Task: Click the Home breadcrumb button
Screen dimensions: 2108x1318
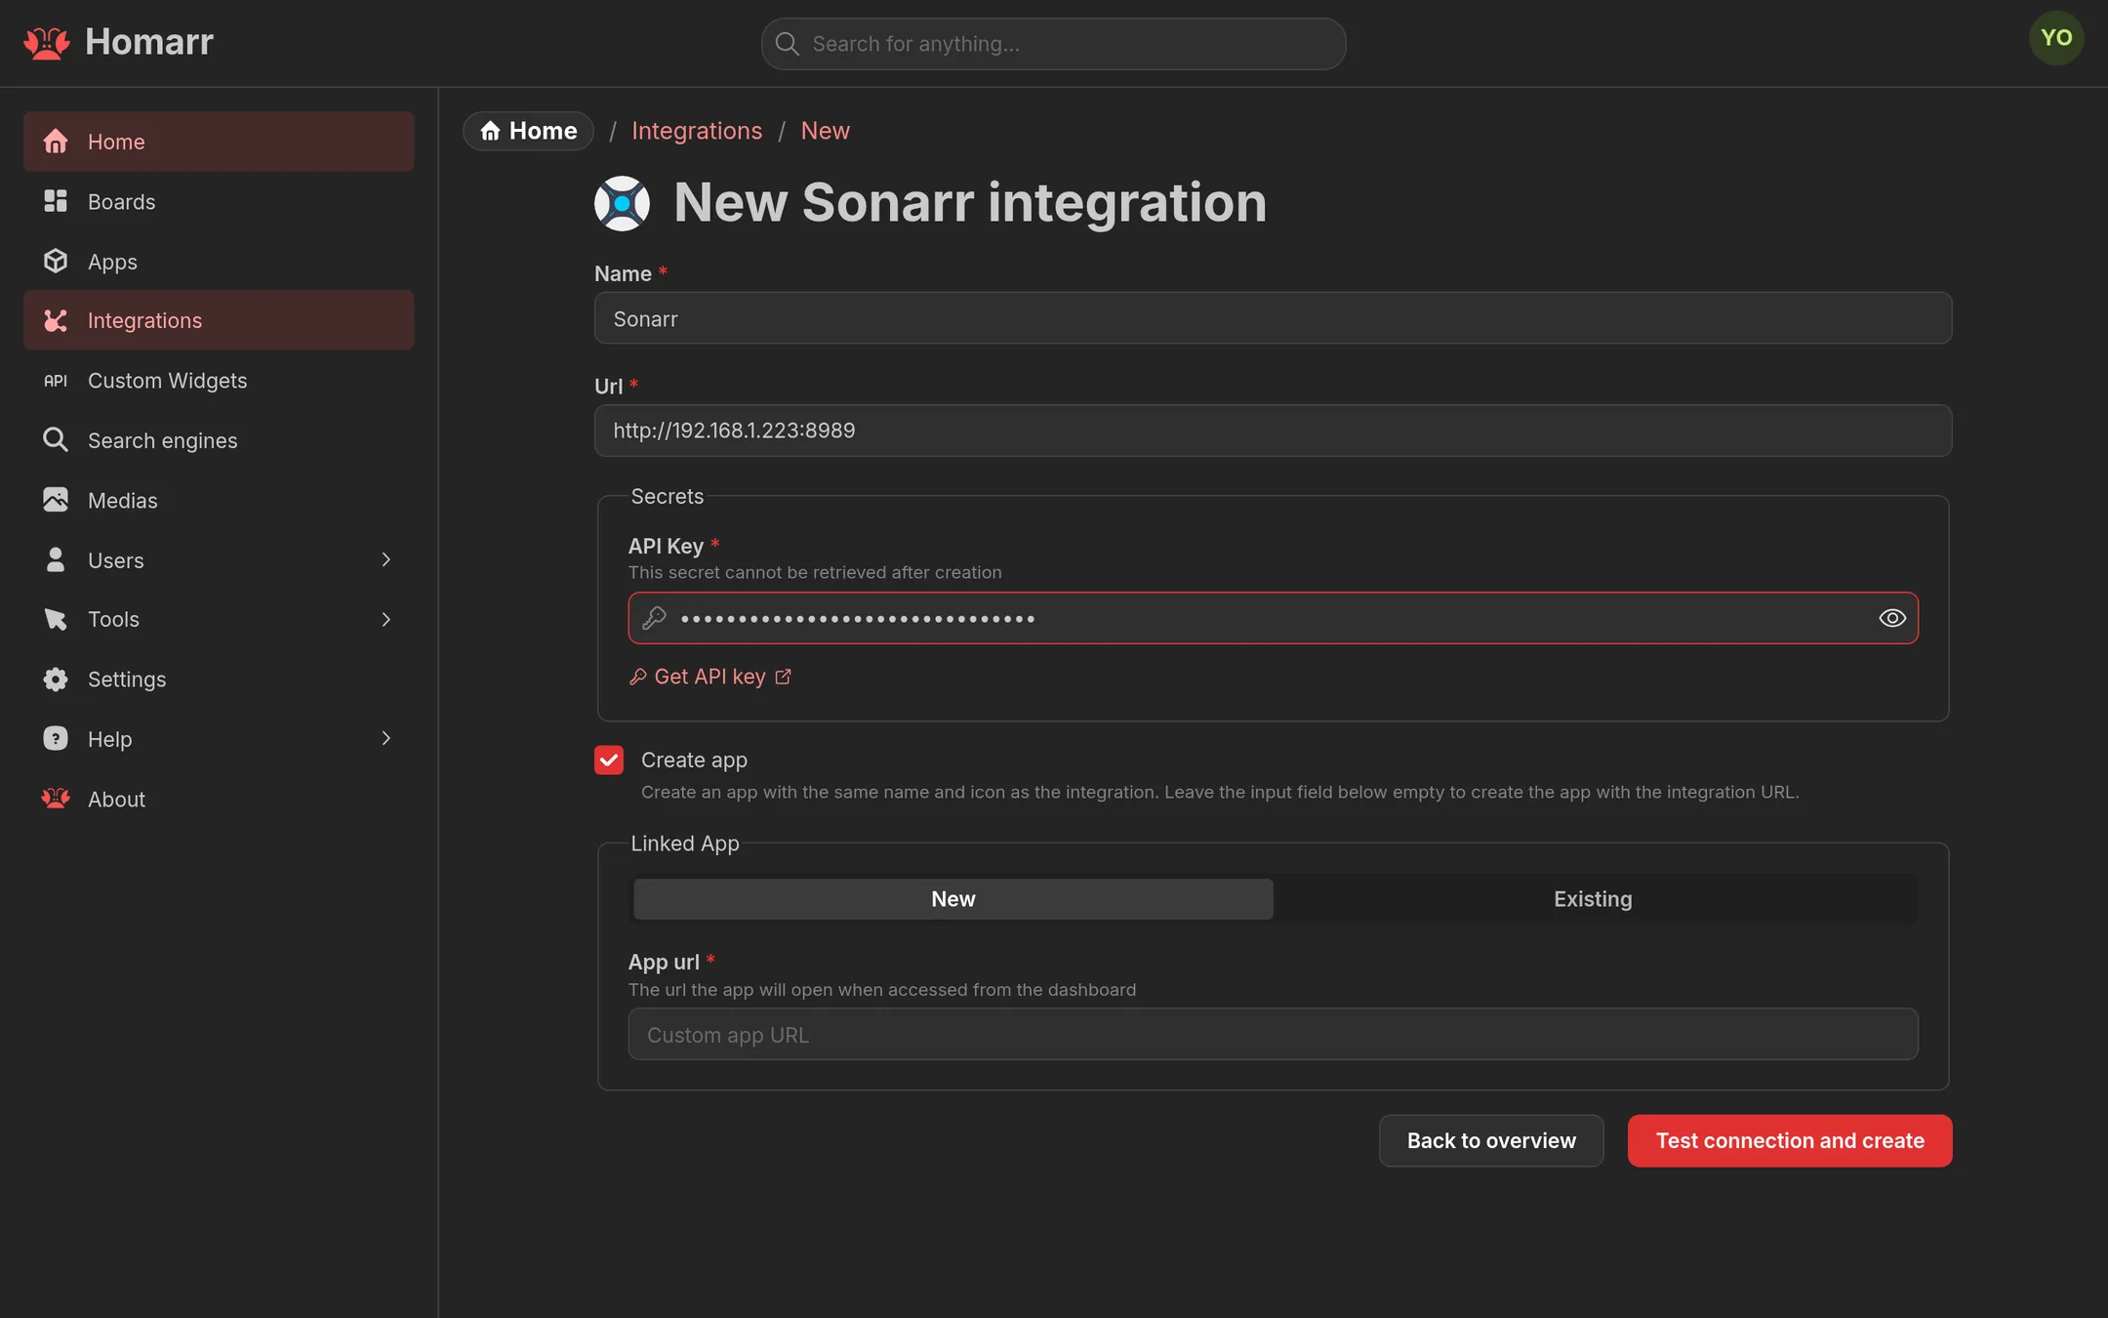Action: 528,131
